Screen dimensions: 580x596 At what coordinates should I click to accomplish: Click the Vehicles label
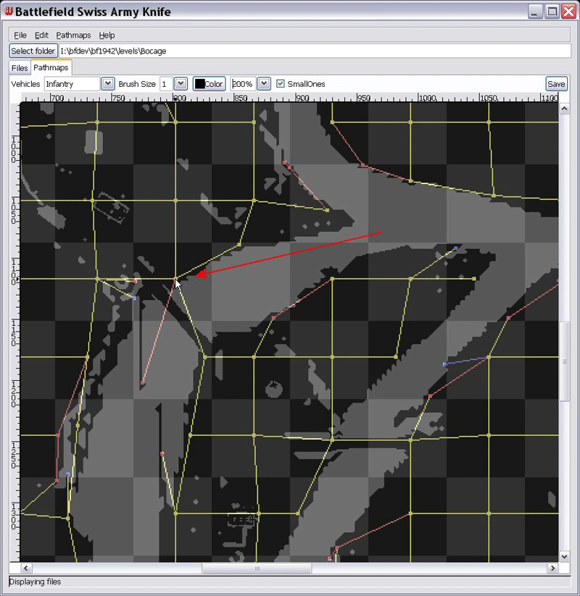(25, 84)
